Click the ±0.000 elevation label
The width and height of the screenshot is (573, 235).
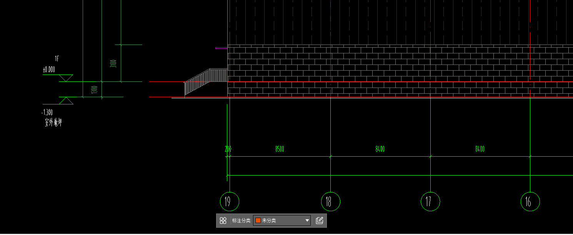pyautogui.click(x=49, y=70)
